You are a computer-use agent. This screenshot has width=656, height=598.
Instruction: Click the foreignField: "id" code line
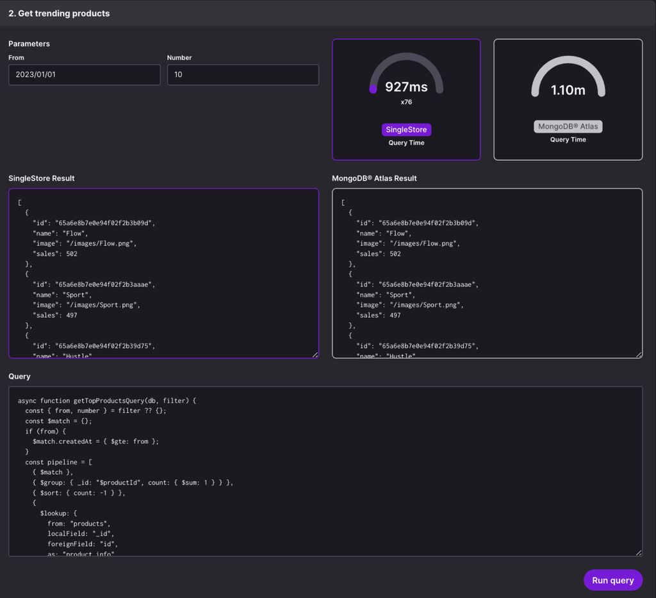pos(83,544)
